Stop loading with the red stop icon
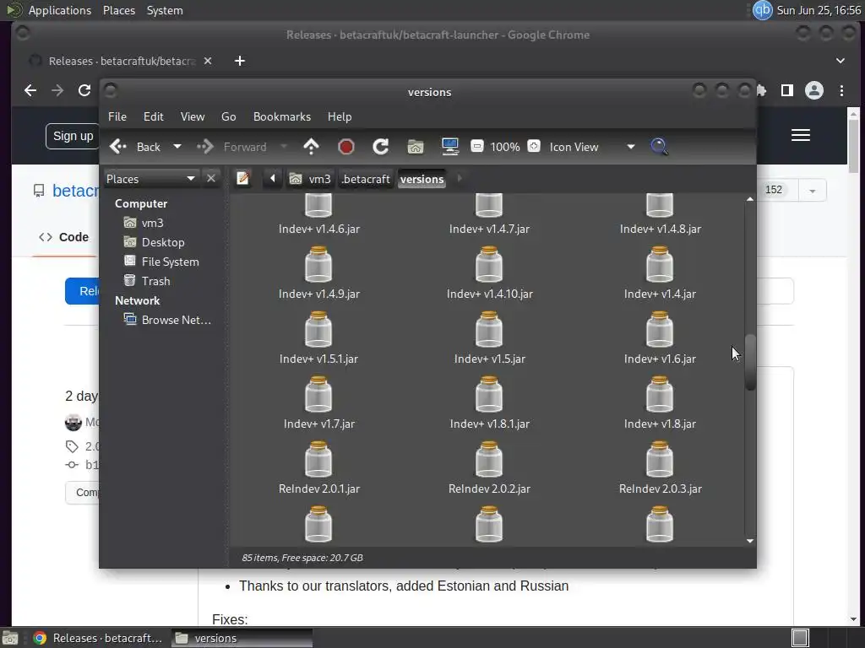Viewport: 865px width, 648px height. [x=345, y=147]
